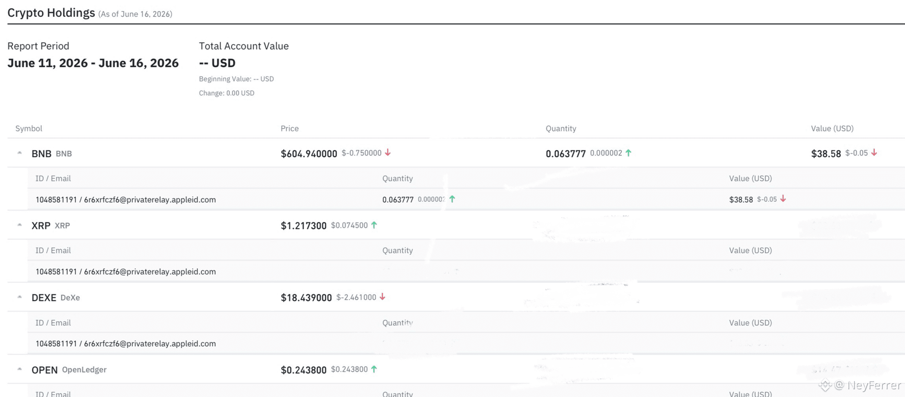Click the green up arrow beside OPEN price change
This screenshot has width=905, height=397.
[374, 369]
